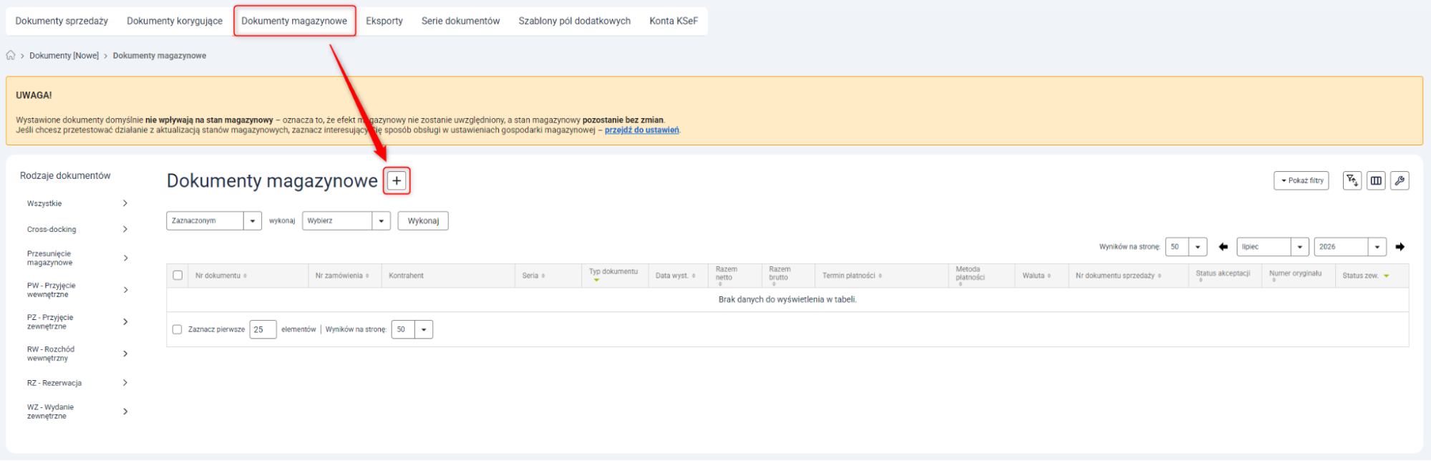Viewport: 1431px width, 461px height.
Task: Click the Wykonaj button
Action: (423, 220)
